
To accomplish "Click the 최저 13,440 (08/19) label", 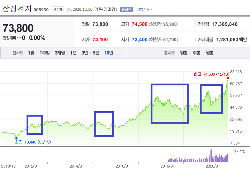I will (33, 142).
